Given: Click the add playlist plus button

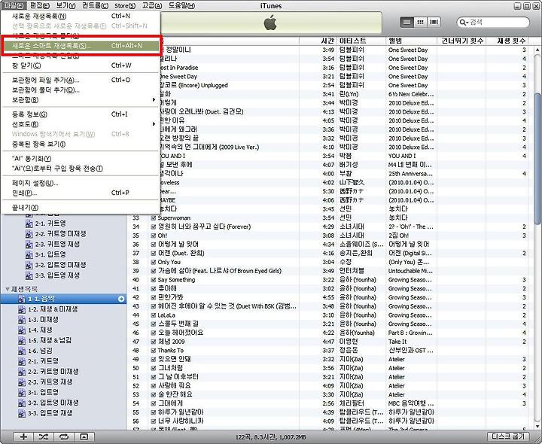Looking at the screenshot, I should (23, 436).
